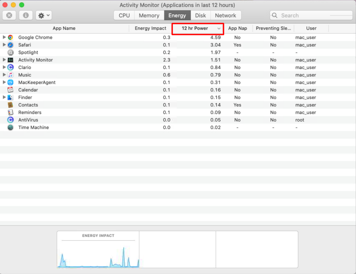Image resolution: width=356 pixels, height=274 pixels.
Task: Select the Contacts row name
Action: tap(28, 105)
